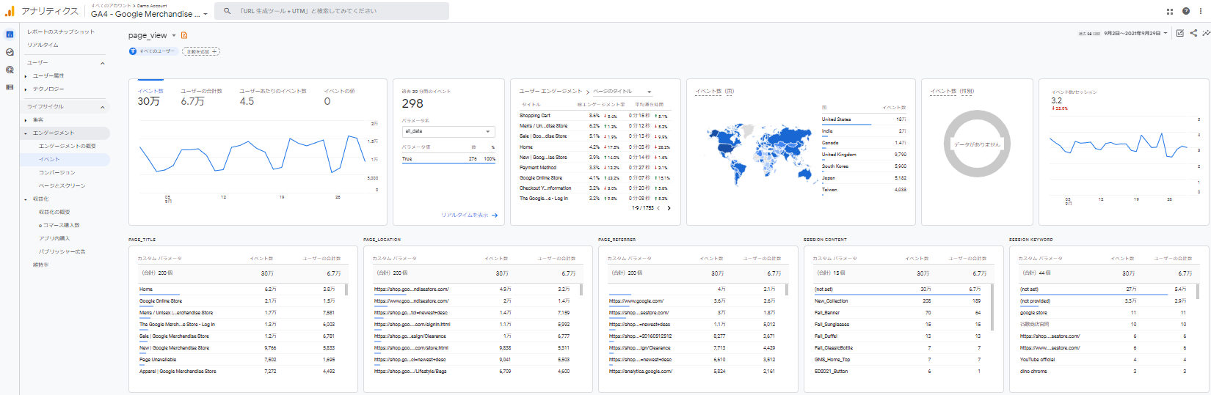Collapse エンゲージメント tree item
This screenshot has width=1211, height=395.
coord(26,133)
